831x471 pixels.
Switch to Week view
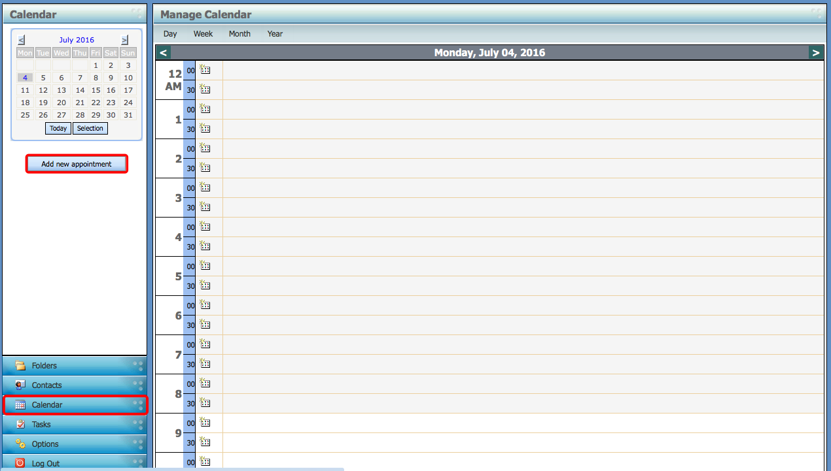coord(203,34)
